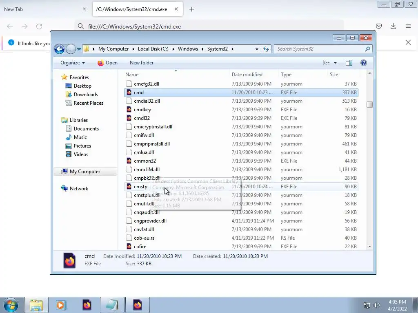Click the cmstp file icon
This screenshot has width=418, height=313.
(129, 187)
